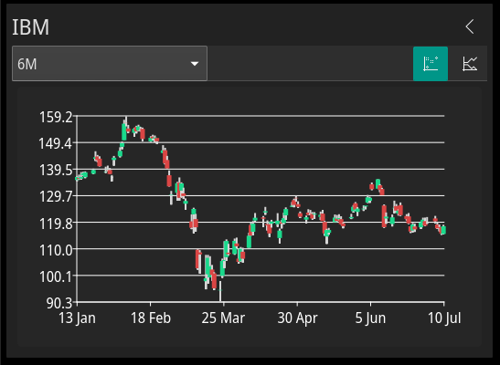Click the 10 Jul date label
Viewport: 500px width, 365px height.
[444, 318]
